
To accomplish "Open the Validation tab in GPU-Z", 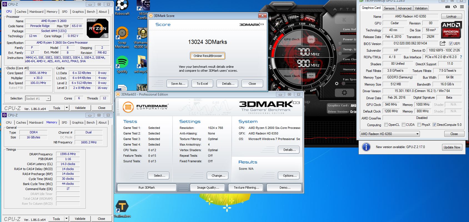I will click(421, 8).
